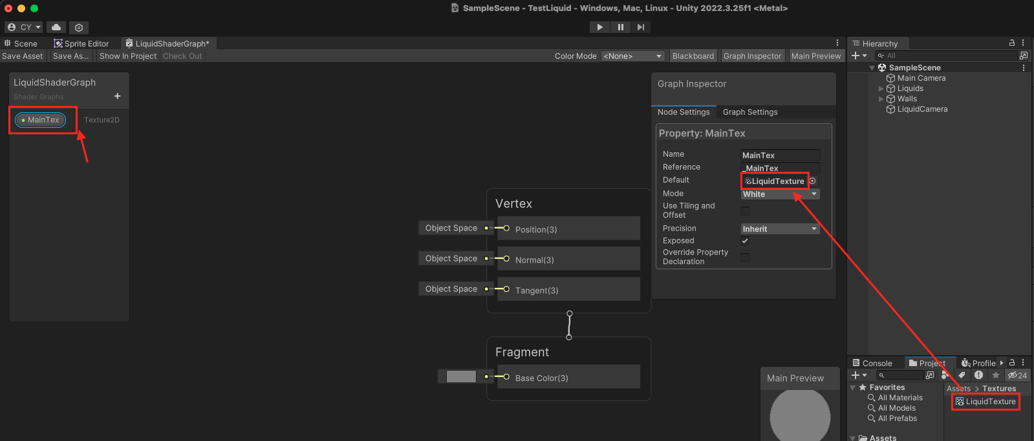
Task: Switch to Node Settings tab
Action: point(684,112)
